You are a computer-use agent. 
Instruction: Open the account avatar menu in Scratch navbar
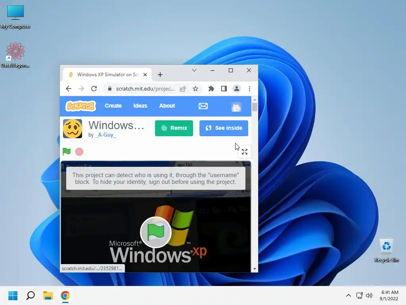(236, 107)
